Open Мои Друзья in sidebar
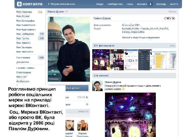Image resolution: width=183 pixels, height=137 pixels. click(23, 16)
